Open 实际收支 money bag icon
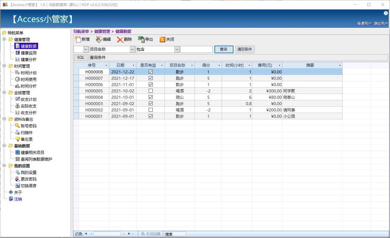This screenshot has width=390, height=238. pos(17,106)
